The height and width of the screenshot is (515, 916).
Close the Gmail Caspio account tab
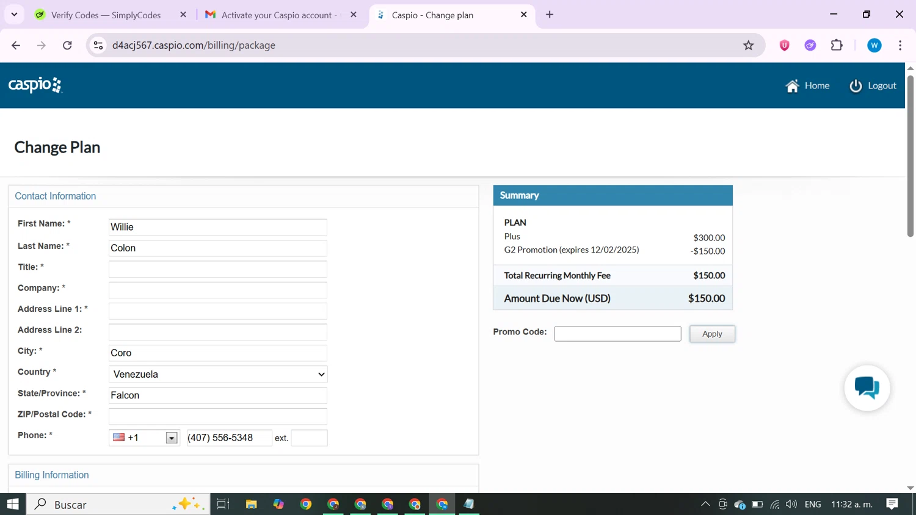(x=354, y=15)
